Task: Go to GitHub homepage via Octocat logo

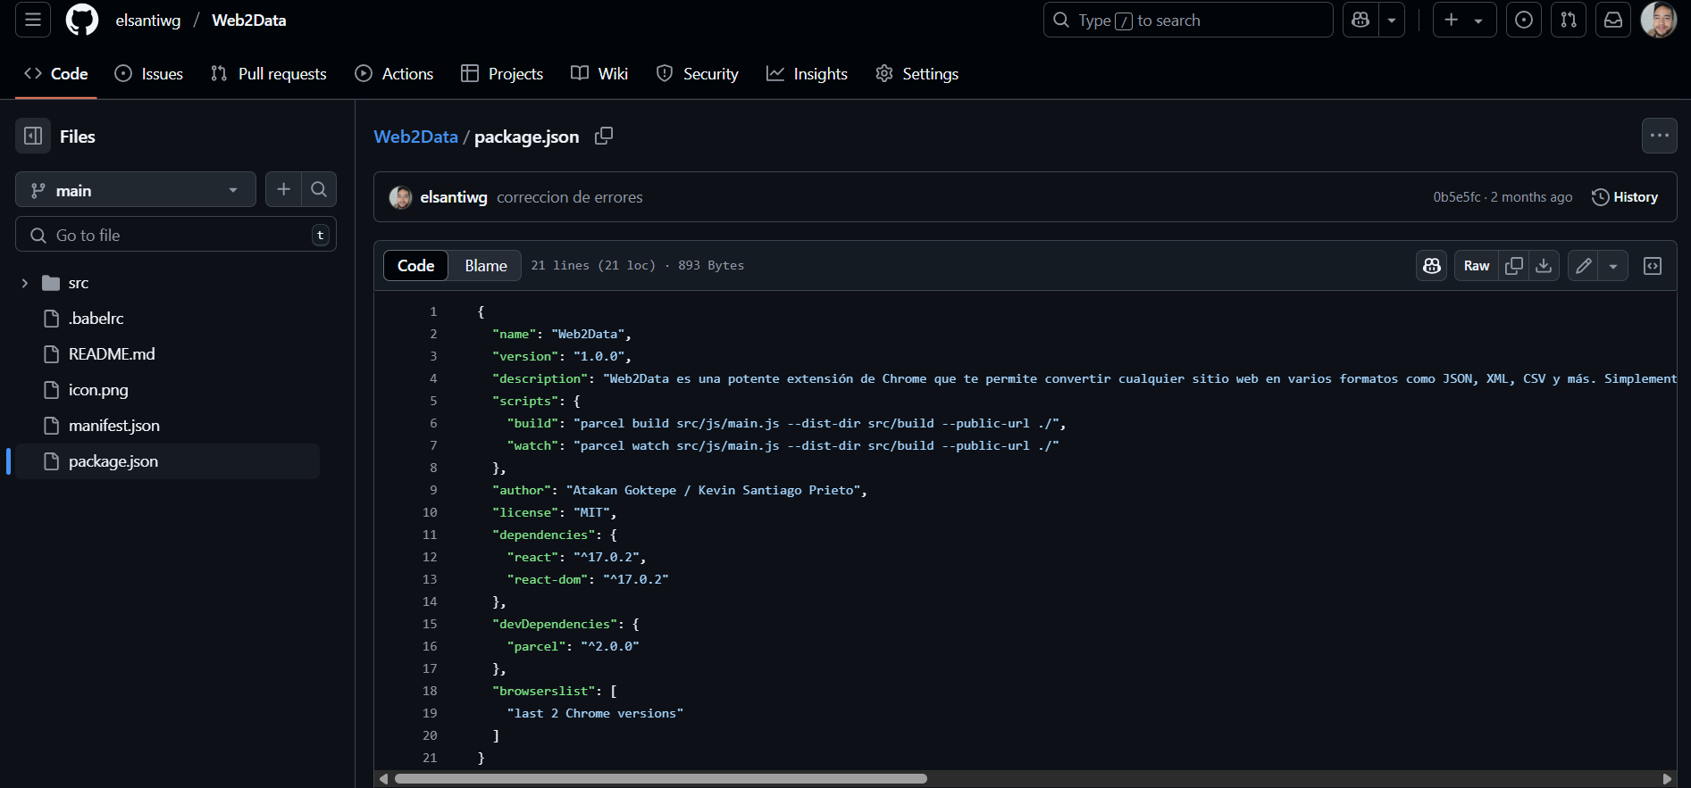Action: tap(82, 20)
